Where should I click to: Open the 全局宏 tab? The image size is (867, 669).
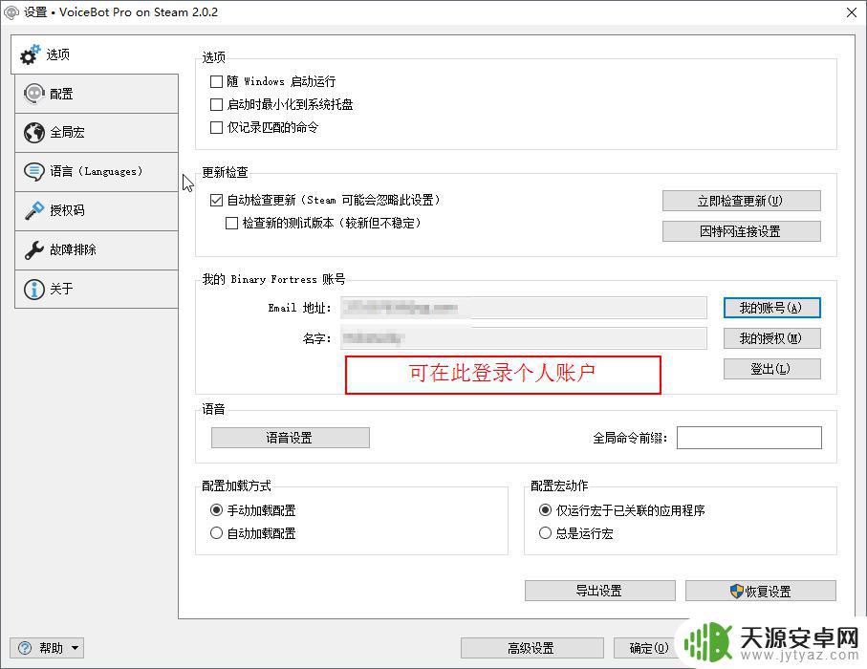(97, 133)
